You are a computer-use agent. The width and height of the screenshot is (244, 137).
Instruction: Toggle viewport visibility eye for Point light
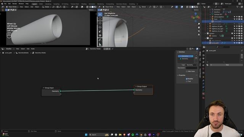click(x=237, y=19)
